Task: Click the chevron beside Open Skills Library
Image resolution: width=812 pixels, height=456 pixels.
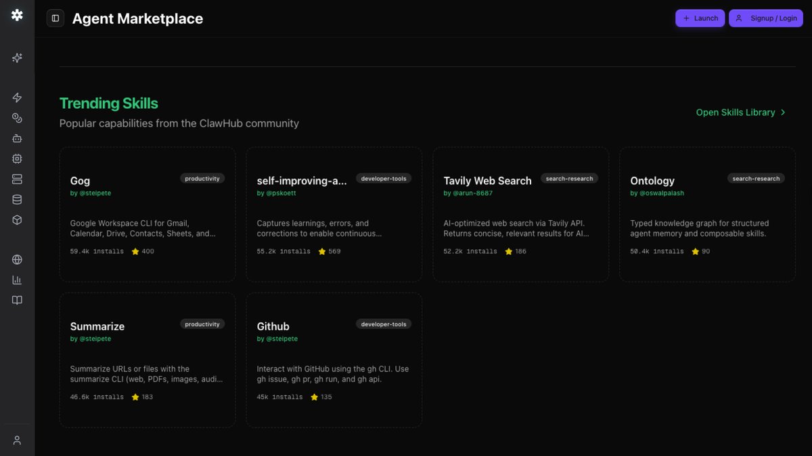Action: [783, 112]
